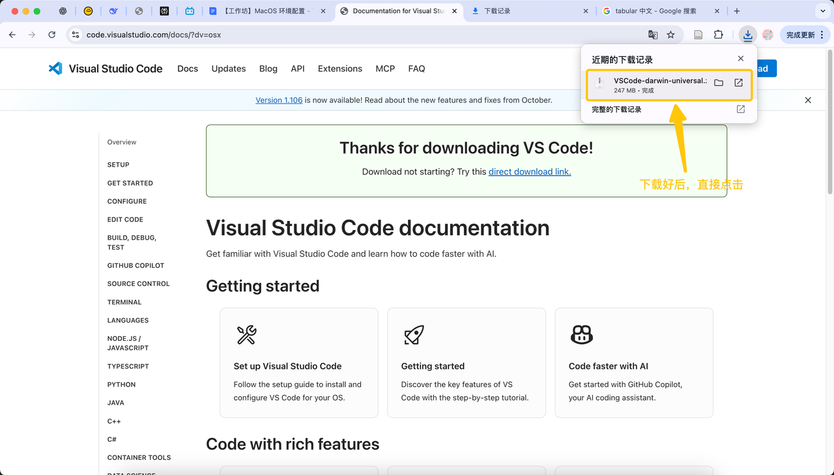This screenshot has height=475, width=834.
Task: Dismiss the Version 1.106 announcement banner
Action: (x=808, y=100)
